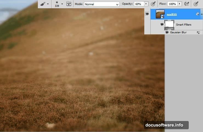Enable pressure for opacity icon

pyautogui.click(x=153, y=4)
